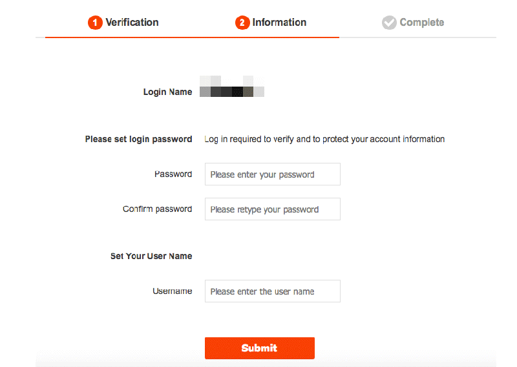Click the 'Set Your User Name' heading
The image size is (517, 367).
(x=151, y=257)
